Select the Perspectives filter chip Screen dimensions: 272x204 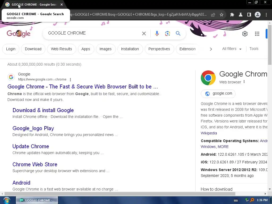pos(159,49)
